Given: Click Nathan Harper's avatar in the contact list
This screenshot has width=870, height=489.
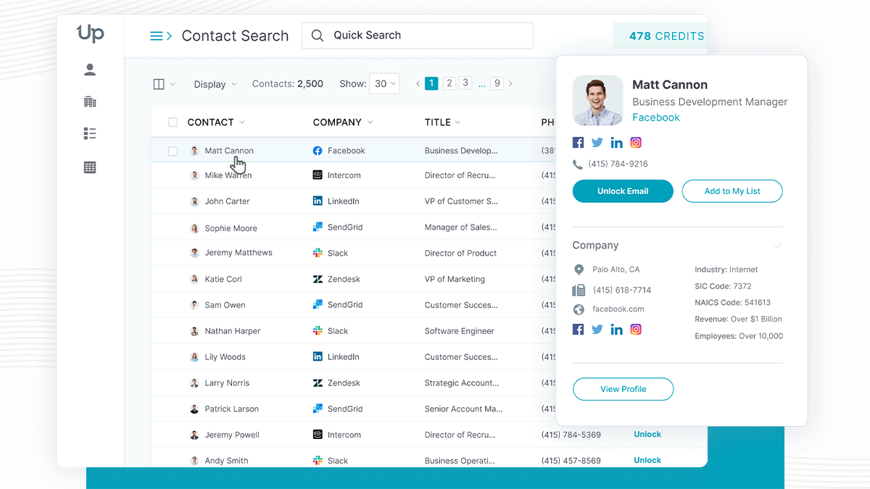Looking at the screenshot, I should [194, 331].
